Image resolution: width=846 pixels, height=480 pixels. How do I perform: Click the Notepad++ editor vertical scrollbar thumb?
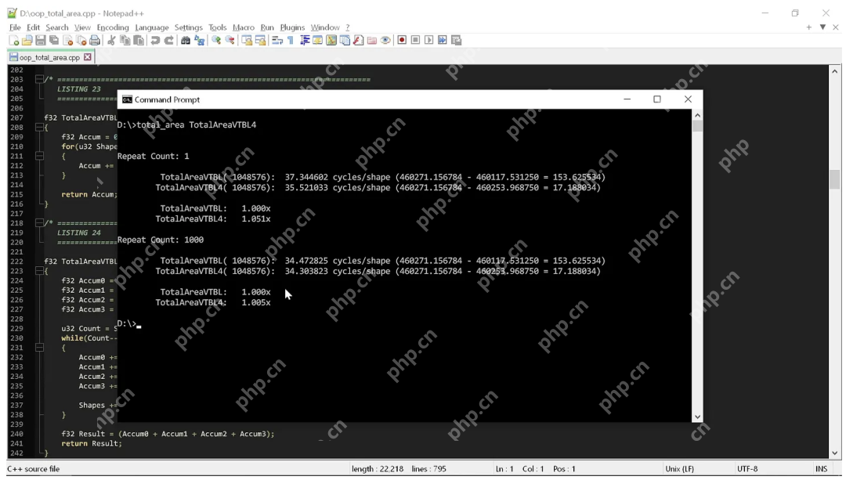click(834, 179)
